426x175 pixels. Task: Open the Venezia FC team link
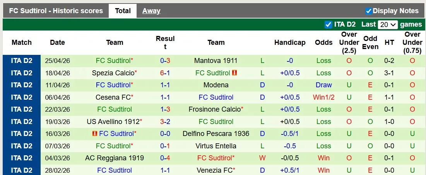(x=214, y=170)
